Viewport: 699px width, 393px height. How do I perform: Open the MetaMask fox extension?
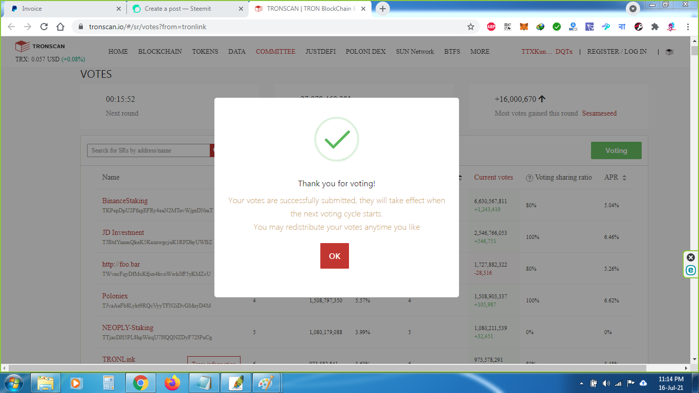[x=524, y=27]
